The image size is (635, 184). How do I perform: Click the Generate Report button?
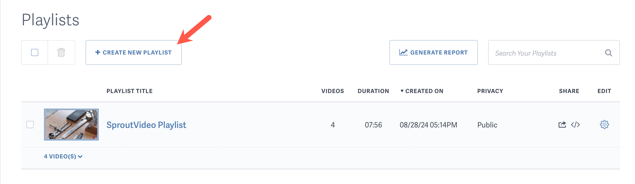pos(434,52)
